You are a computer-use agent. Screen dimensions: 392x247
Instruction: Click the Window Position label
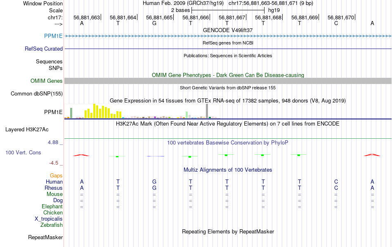[43, 3]
